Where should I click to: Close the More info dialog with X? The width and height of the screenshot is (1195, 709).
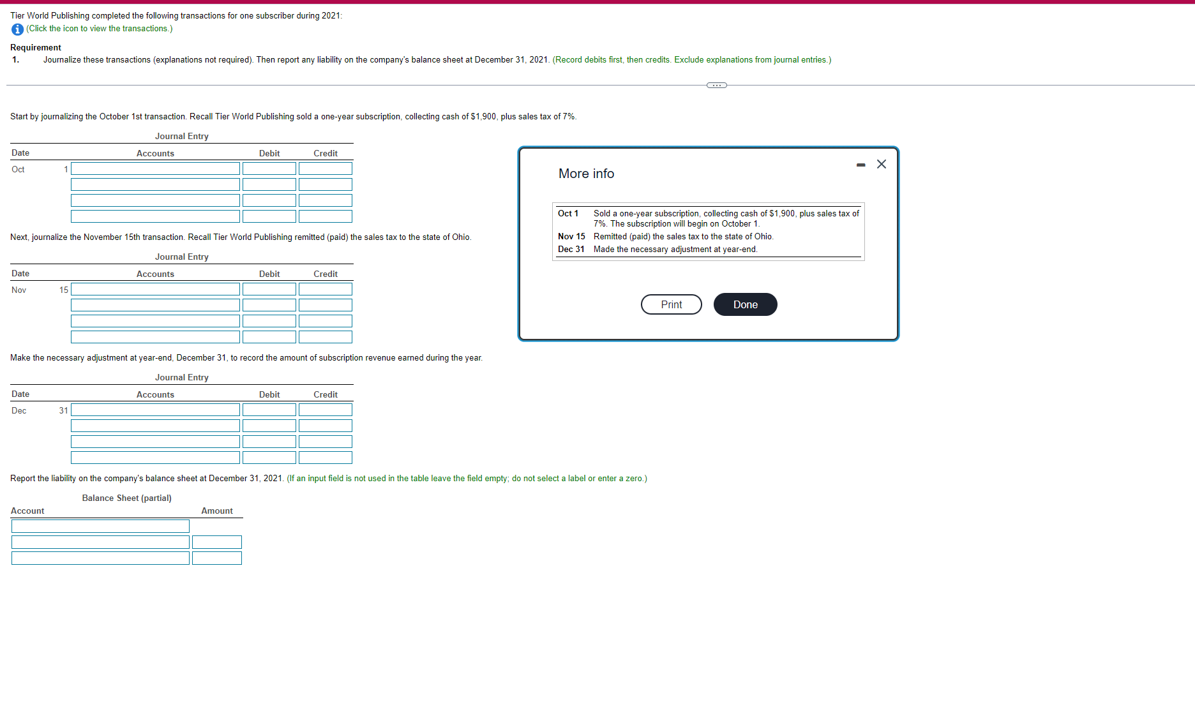tap(882, 164)
